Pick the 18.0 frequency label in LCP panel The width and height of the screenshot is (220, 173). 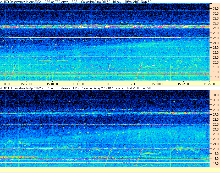coord(216,158)
